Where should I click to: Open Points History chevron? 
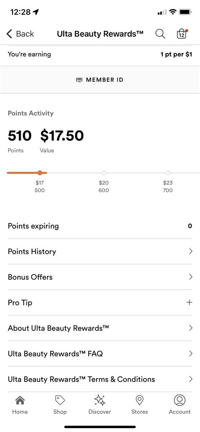click(x=191, y=251)
